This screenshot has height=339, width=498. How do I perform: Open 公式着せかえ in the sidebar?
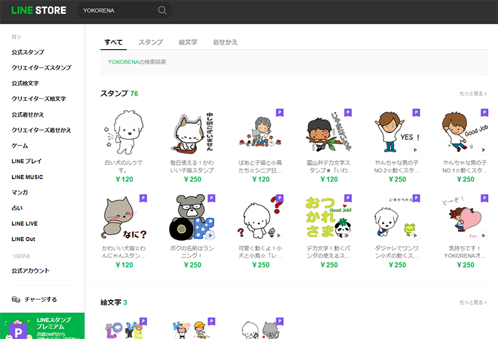point(28,114)
